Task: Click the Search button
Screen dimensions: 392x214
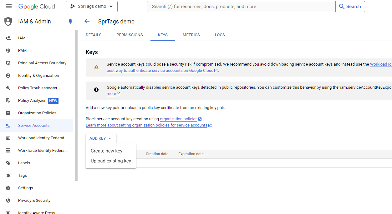Action: (350, 6)
